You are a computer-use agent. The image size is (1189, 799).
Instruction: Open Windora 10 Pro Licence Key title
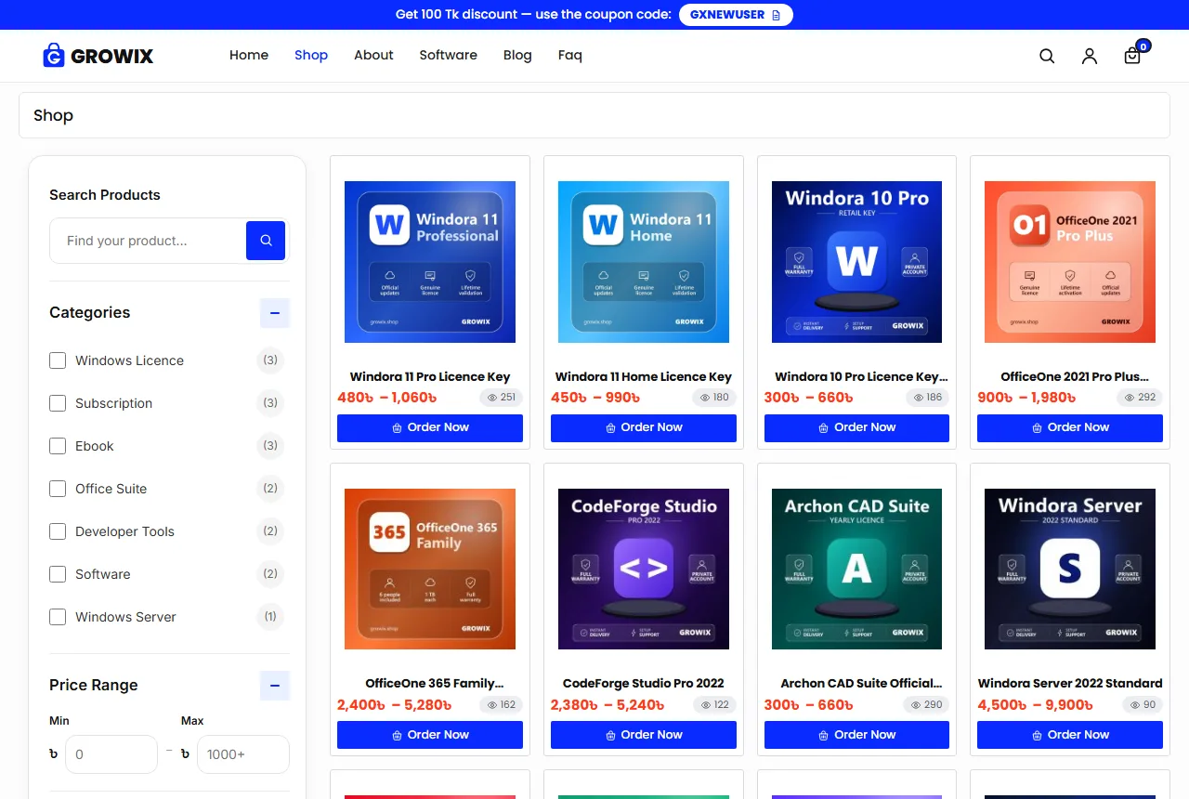tap(861, 376)
